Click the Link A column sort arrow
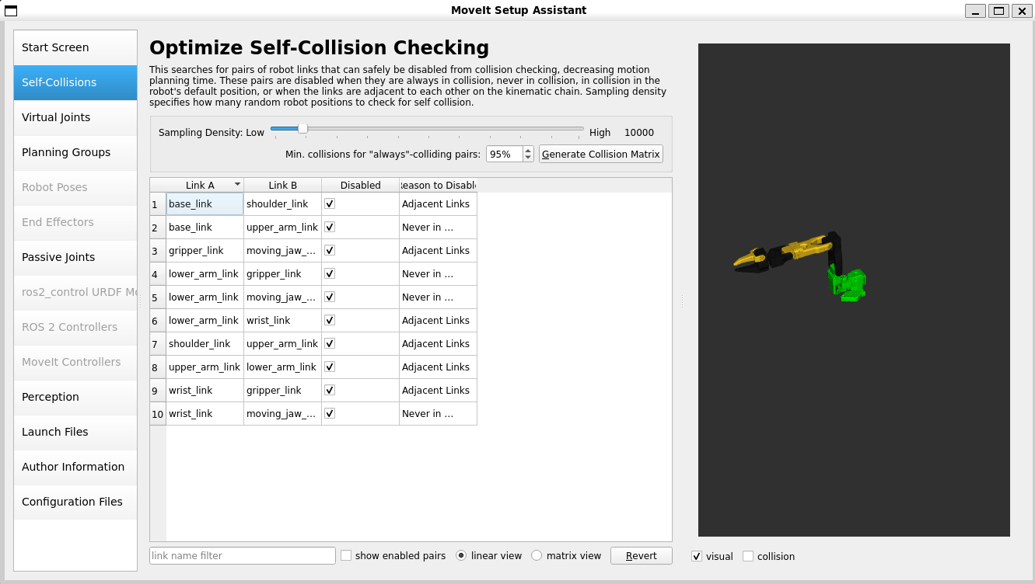Viewport: 1035px width, 584px height. click(x=237, y=185)
